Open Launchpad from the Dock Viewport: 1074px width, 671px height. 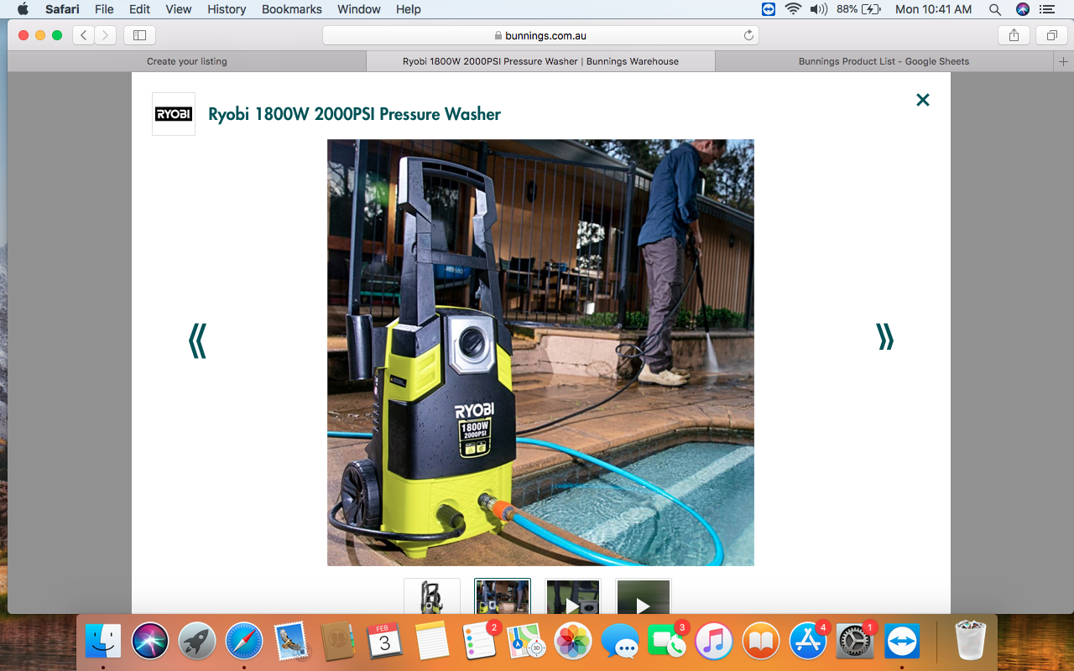(x=197, y=642)
